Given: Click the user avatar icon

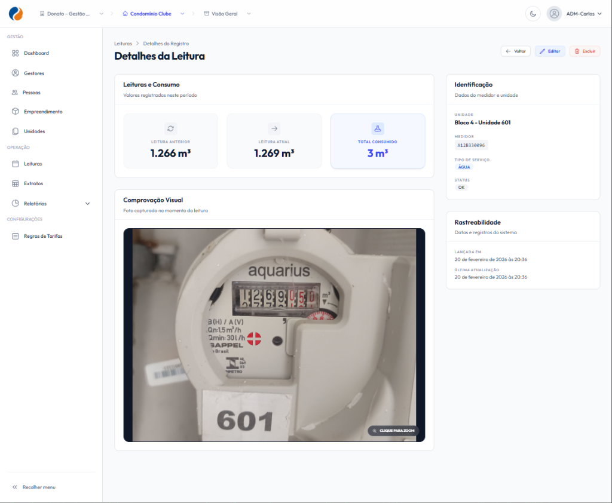Looking at the screenshot, I should click(x=554, y=14).
